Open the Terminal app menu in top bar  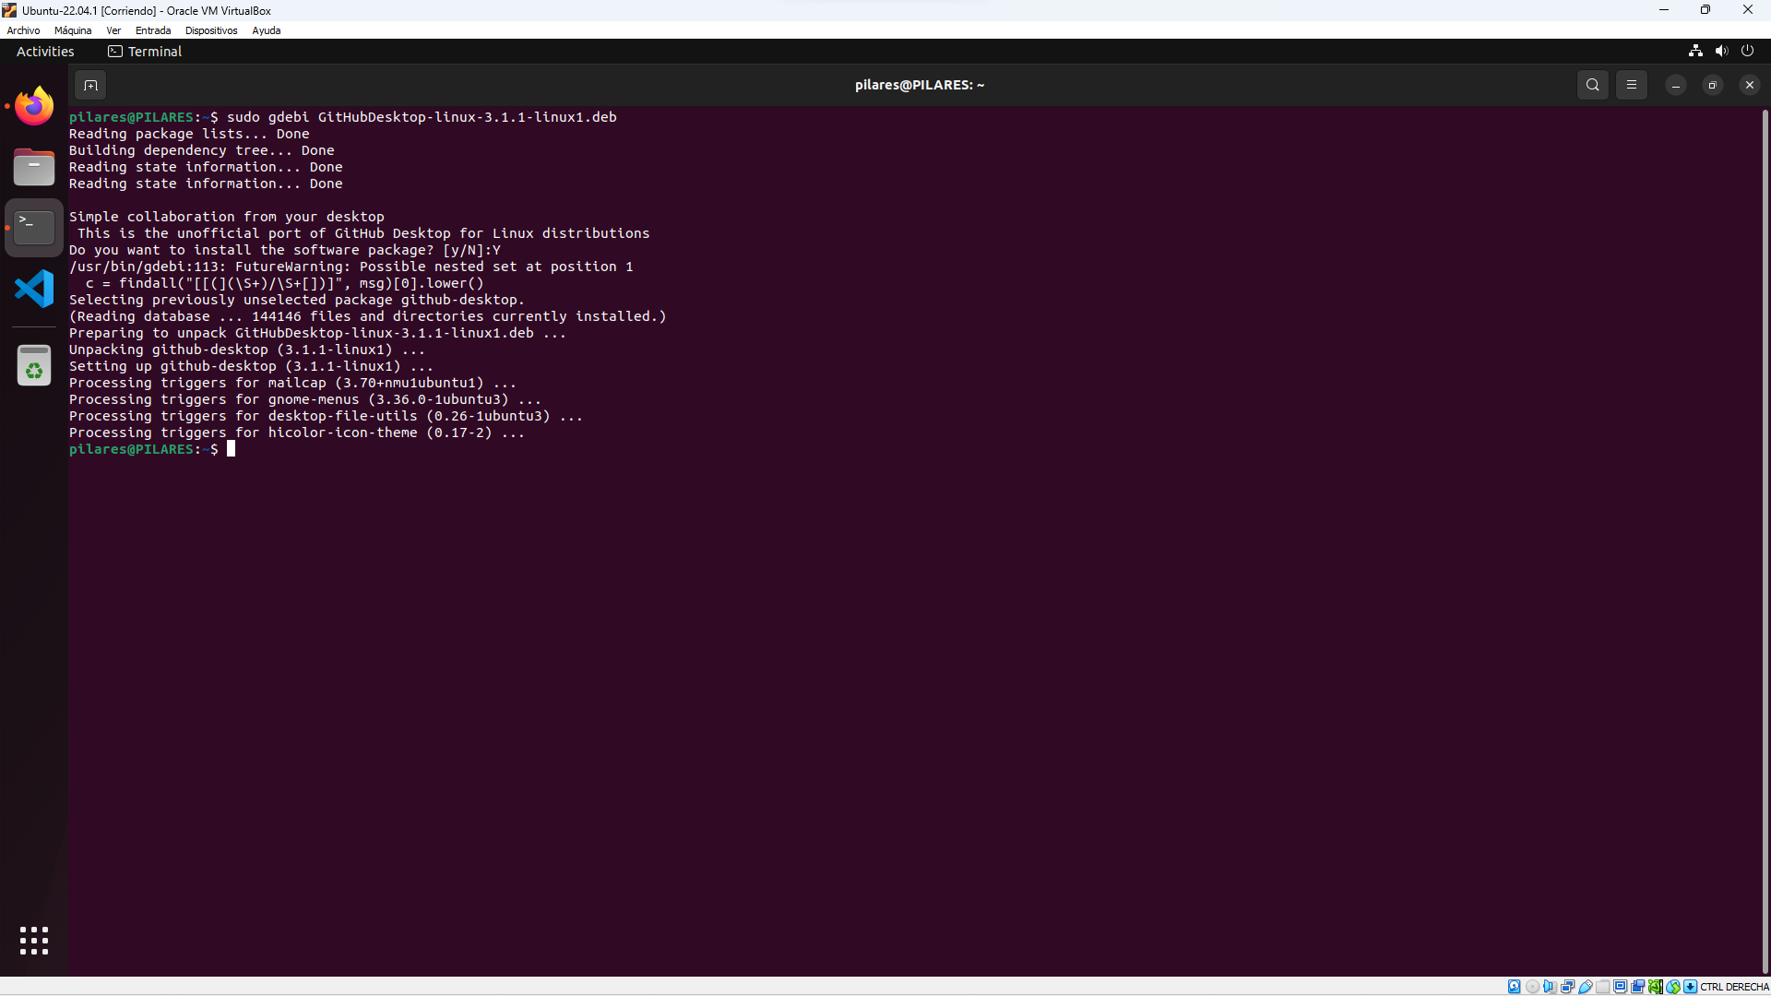[145, 52]
